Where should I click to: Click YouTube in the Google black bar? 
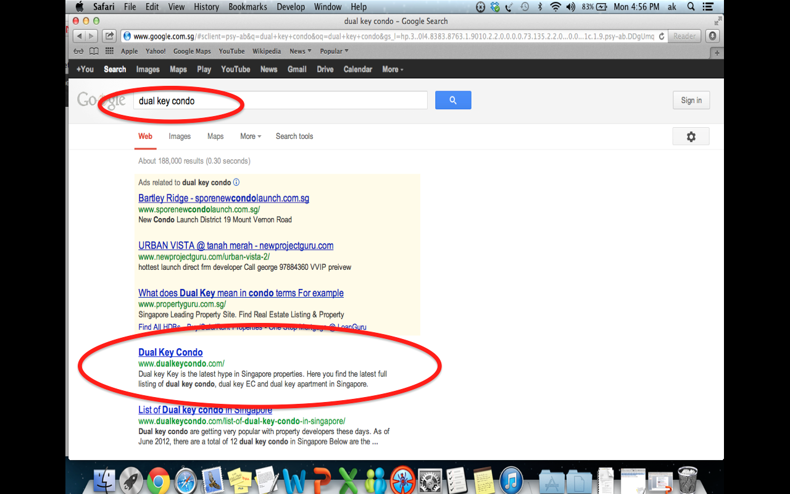pos(236,69)
